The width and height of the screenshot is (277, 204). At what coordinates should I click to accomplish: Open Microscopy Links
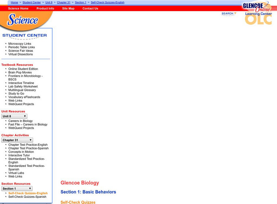click(20, 44)
